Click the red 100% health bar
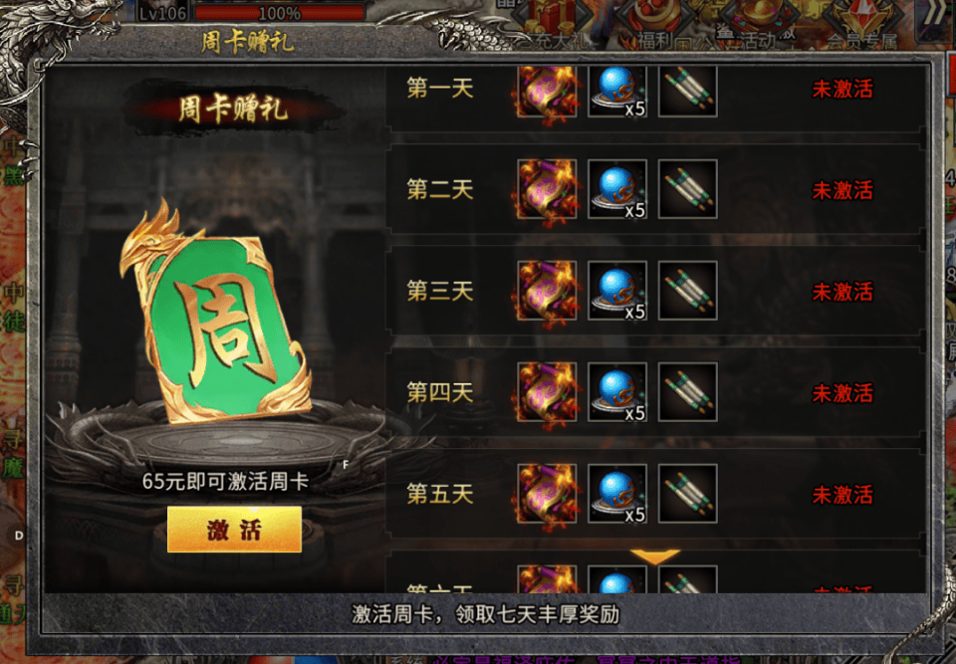The image size is (956, 664). coord(279,12)
